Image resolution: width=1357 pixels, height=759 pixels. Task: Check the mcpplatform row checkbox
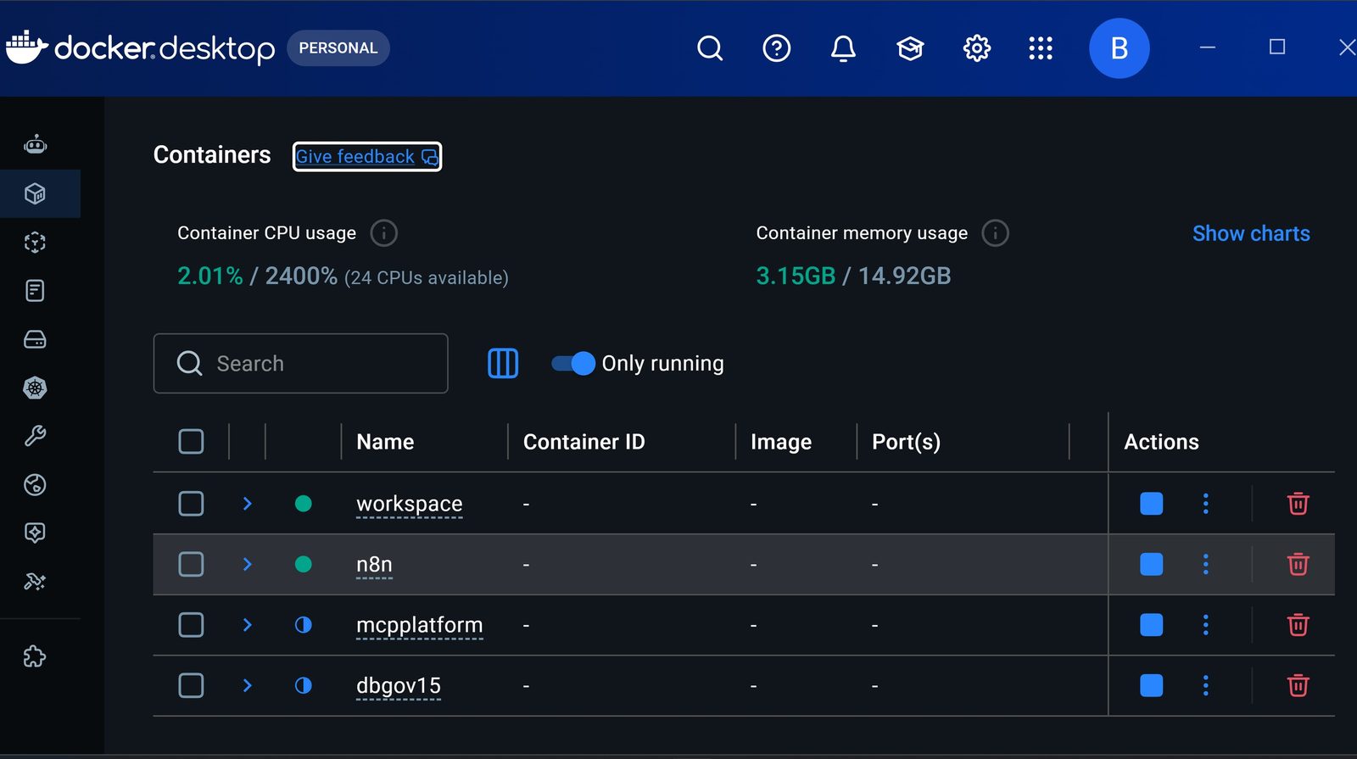[x=191, y=625]
